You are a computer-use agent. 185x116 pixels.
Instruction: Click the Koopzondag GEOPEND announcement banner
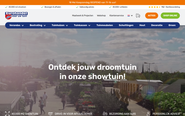[92, 2]
